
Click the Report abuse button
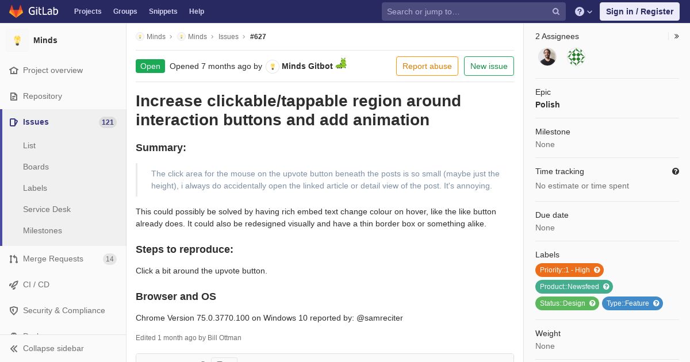coord(427,66)
